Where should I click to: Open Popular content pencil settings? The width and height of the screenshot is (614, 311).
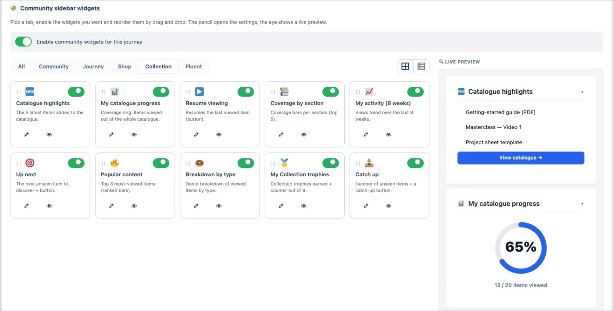[111, 206]
